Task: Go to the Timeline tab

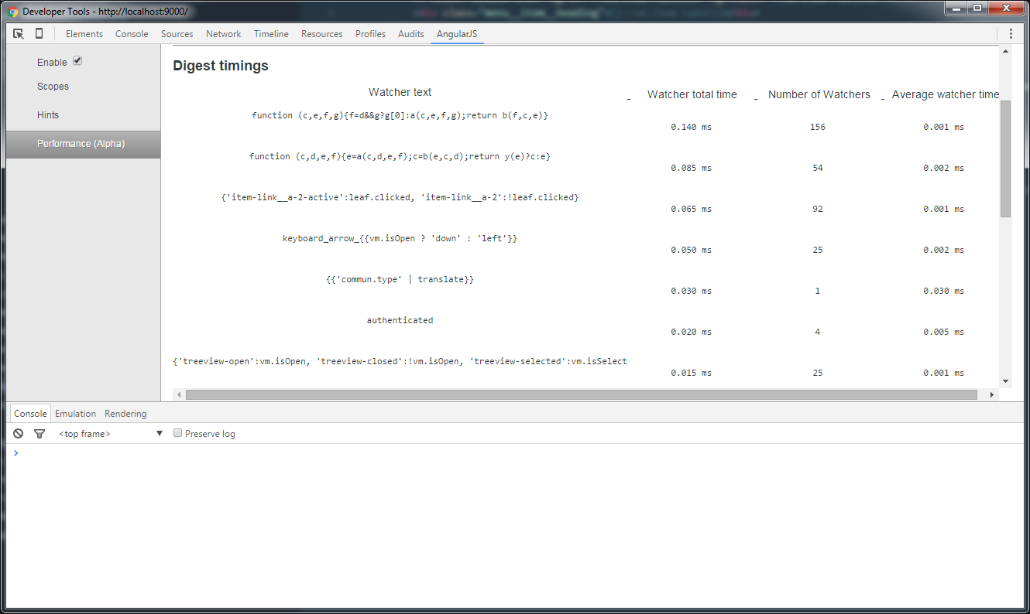Action: point(271,34)
